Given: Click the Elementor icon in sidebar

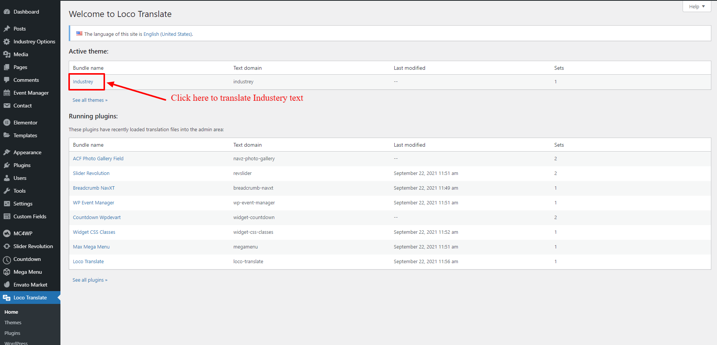Looking at the screenshot, I should coord(7,123).
